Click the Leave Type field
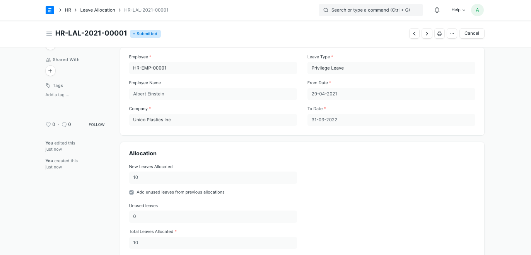Screen dimensions: 531x255 tap(391, 68)
